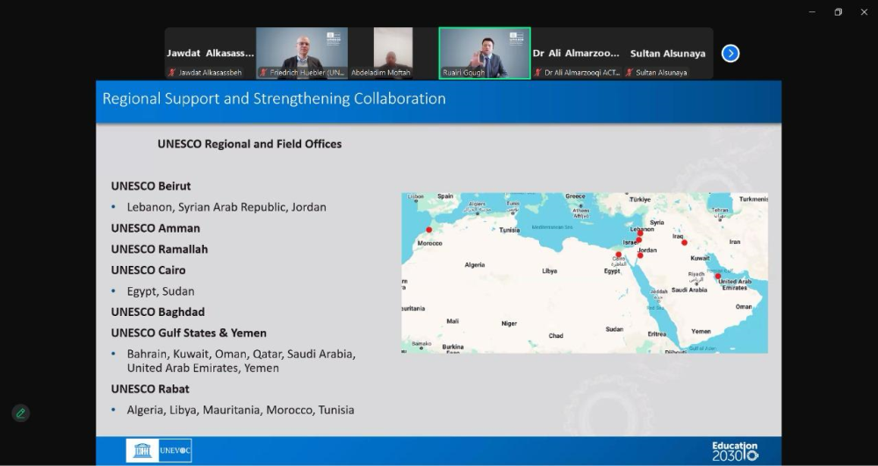Select Friedrich Huebler's video thumbnail
The height and width of the screenshot is (466, 878).
point(301,51)
